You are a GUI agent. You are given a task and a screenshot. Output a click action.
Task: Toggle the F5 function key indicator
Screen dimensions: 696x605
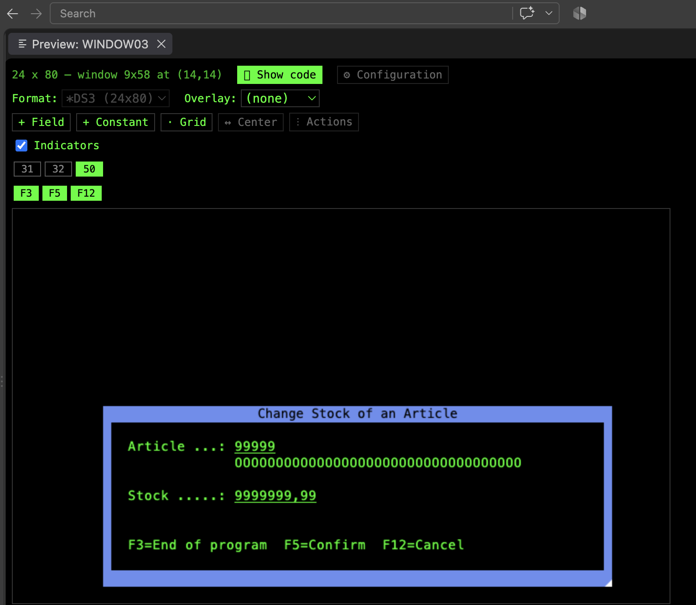click(x=55, y=193)
